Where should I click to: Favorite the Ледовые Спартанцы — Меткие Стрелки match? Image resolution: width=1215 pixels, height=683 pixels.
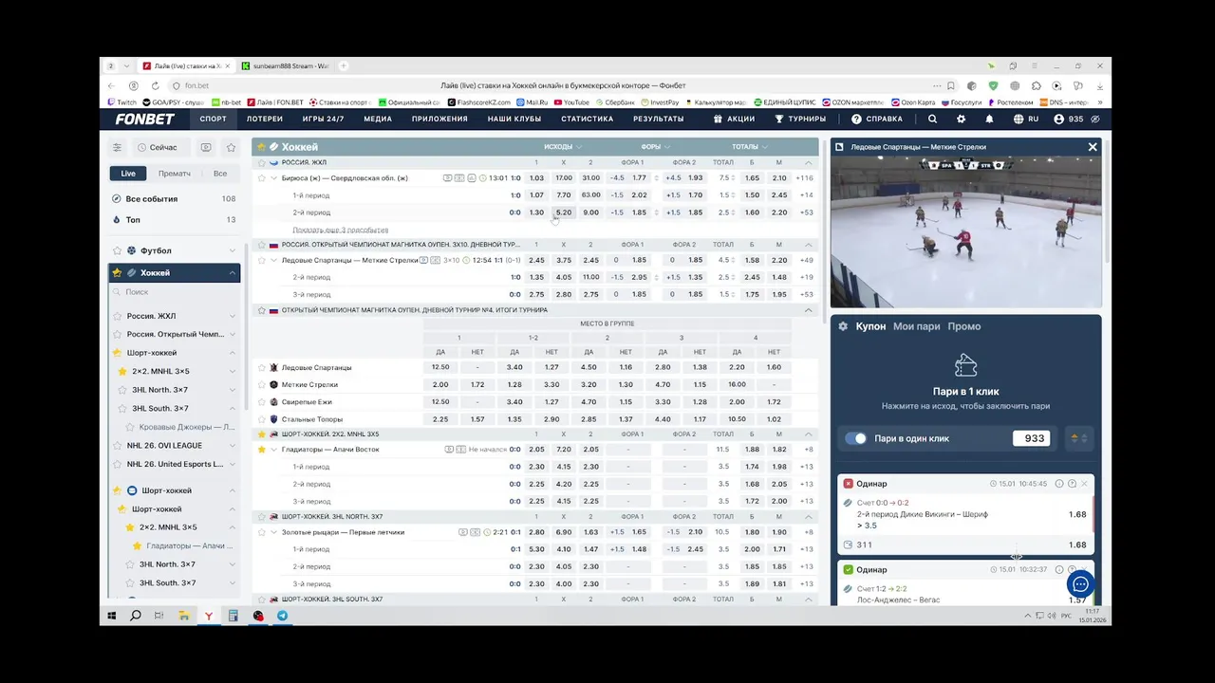click(262, 260)
